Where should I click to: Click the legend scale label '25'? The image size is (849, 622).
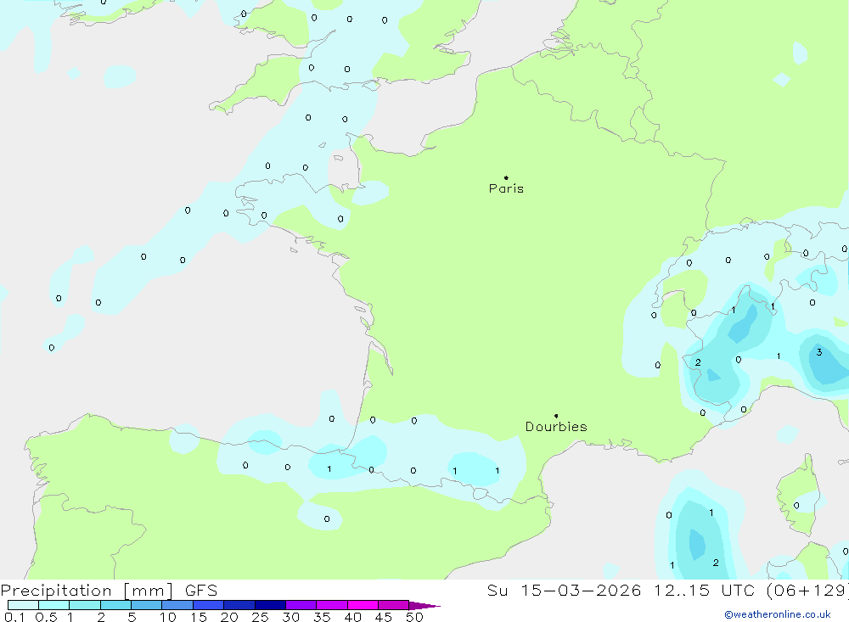click(x=261, y=617)
